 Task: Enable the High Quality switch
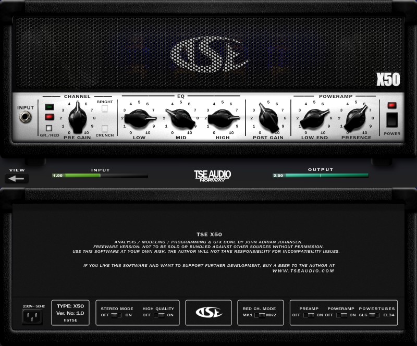click(x=158, y=315)
